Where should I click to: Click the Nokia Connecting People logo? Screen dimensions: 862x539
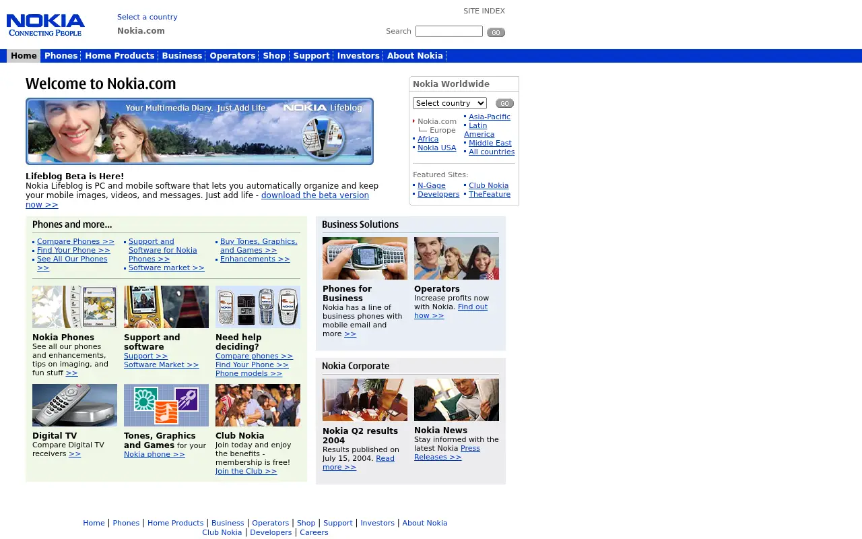(x=46, y=25)
